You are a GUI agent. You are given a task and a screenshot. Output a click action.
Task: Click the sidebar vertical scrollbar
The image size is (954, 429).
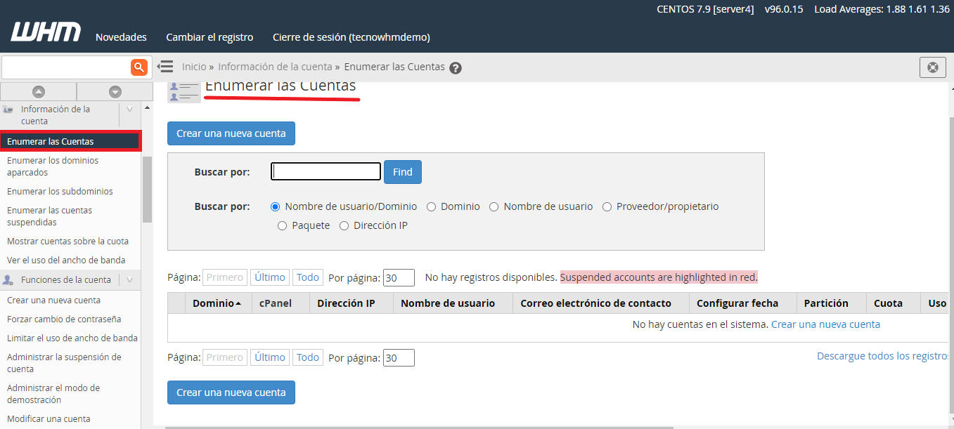(x=147, y=190)
